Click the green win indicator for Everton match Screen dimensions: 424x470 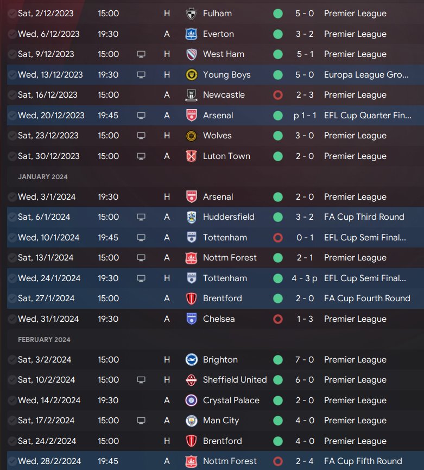tap(278, 34)
